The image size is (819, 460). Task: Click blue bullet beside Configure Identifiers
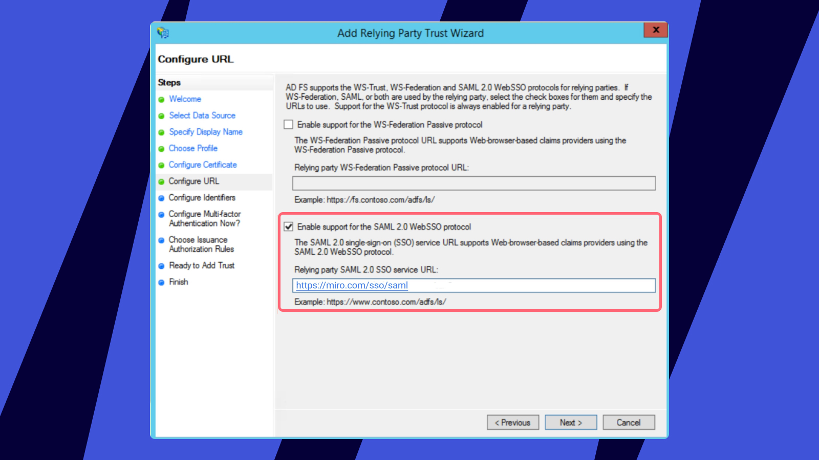click(161, 198)
